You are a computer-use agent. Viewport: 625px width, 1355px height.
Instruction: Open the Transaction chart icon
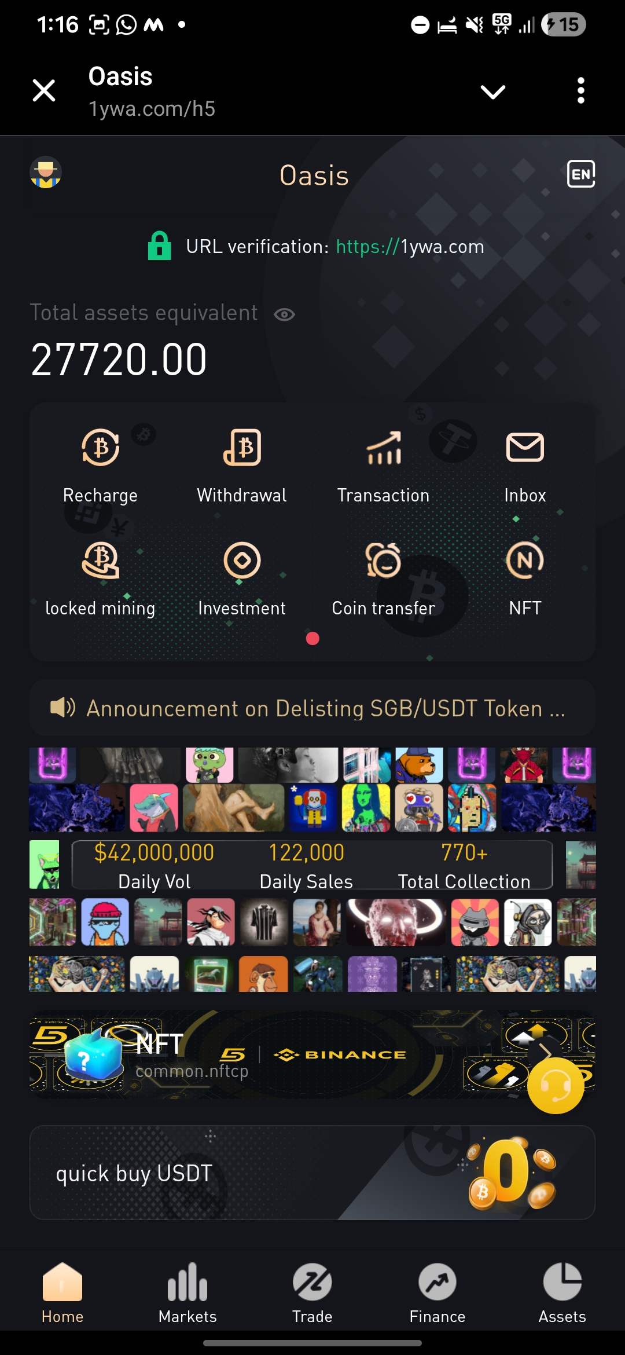point(384,448)
